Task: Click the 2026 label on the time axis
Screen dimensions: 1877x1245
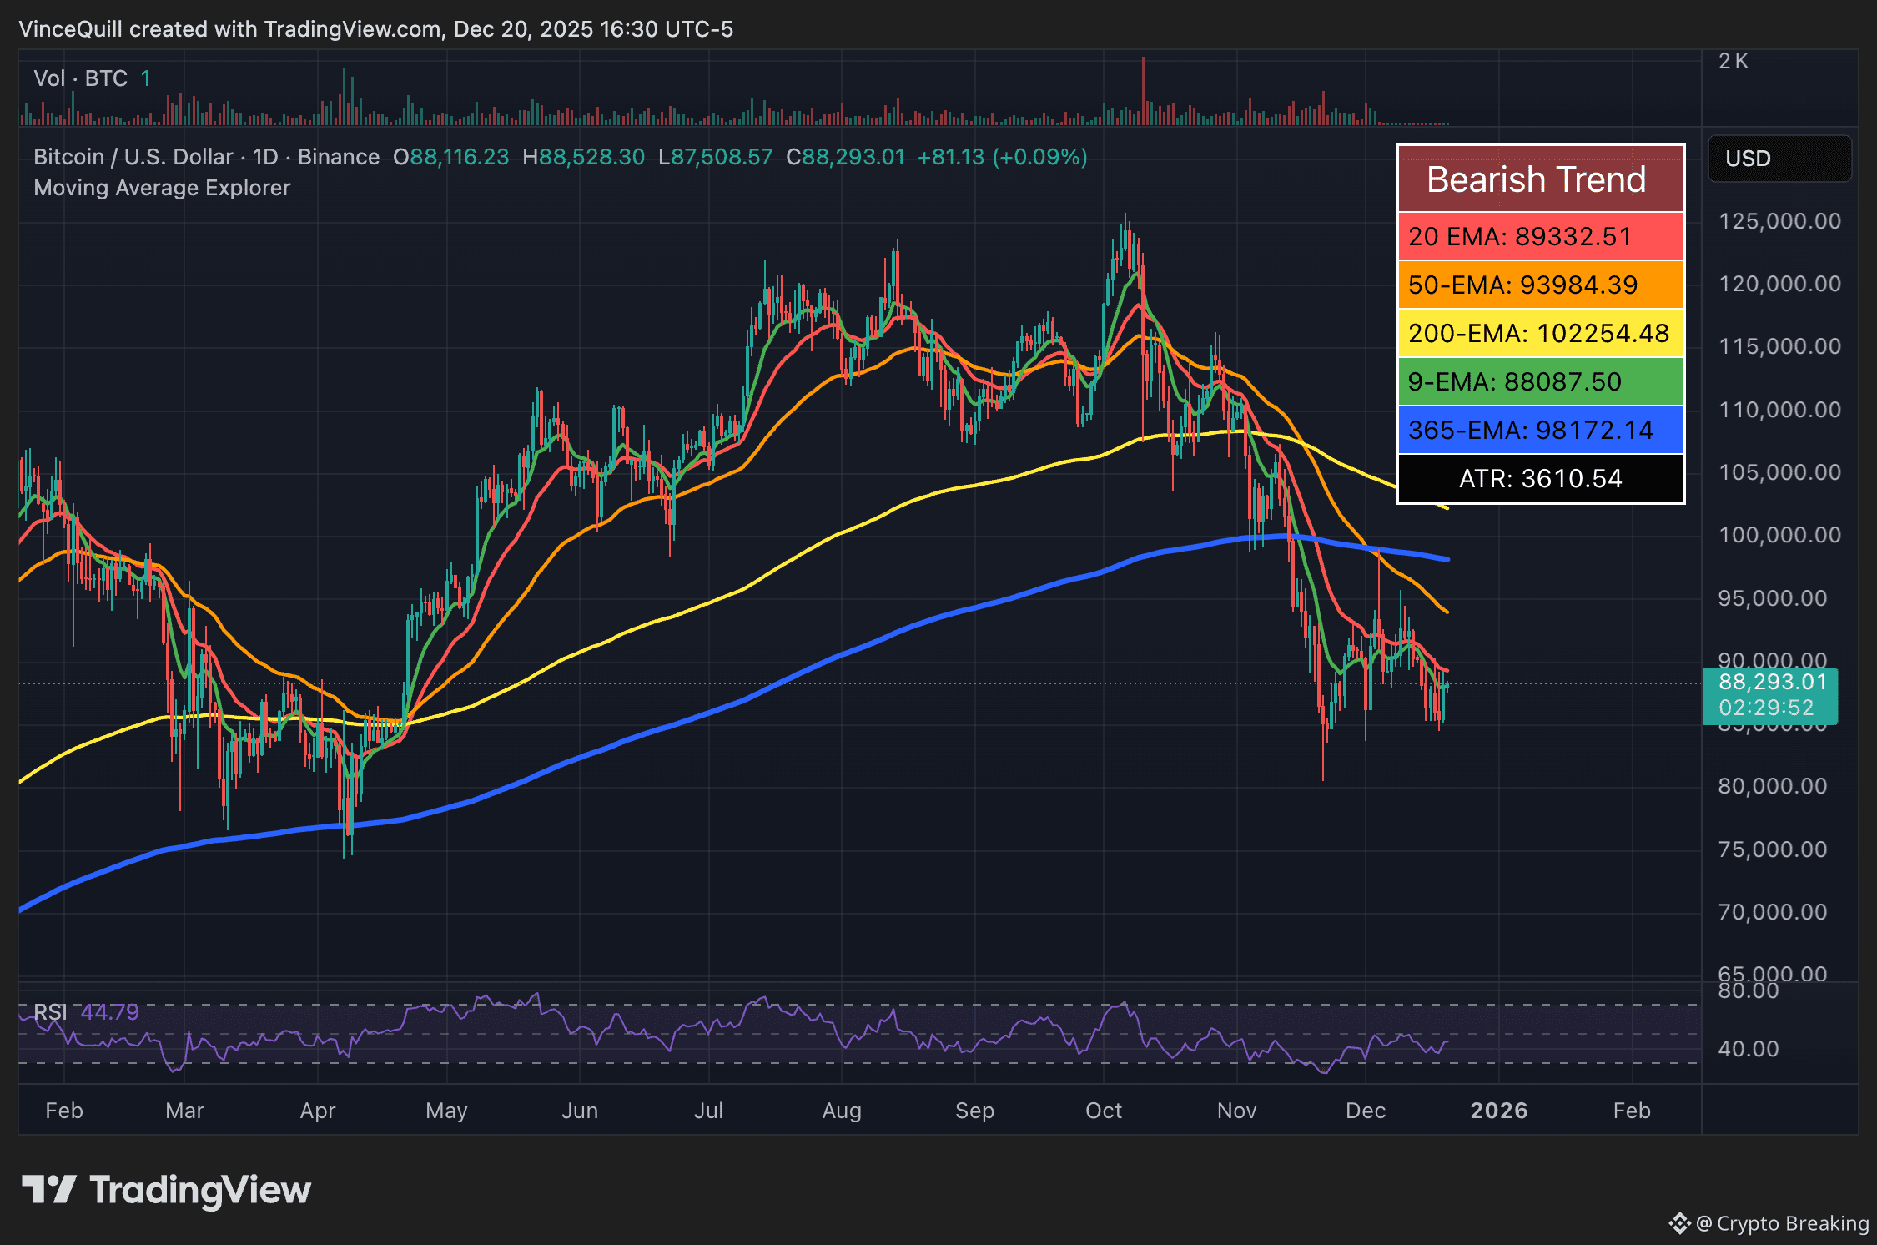Action: pos(1499,1111)
